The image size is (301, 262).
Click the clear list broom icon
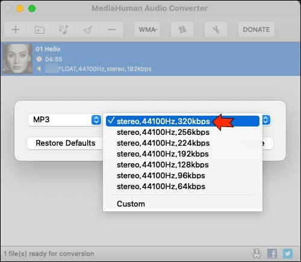88,30
